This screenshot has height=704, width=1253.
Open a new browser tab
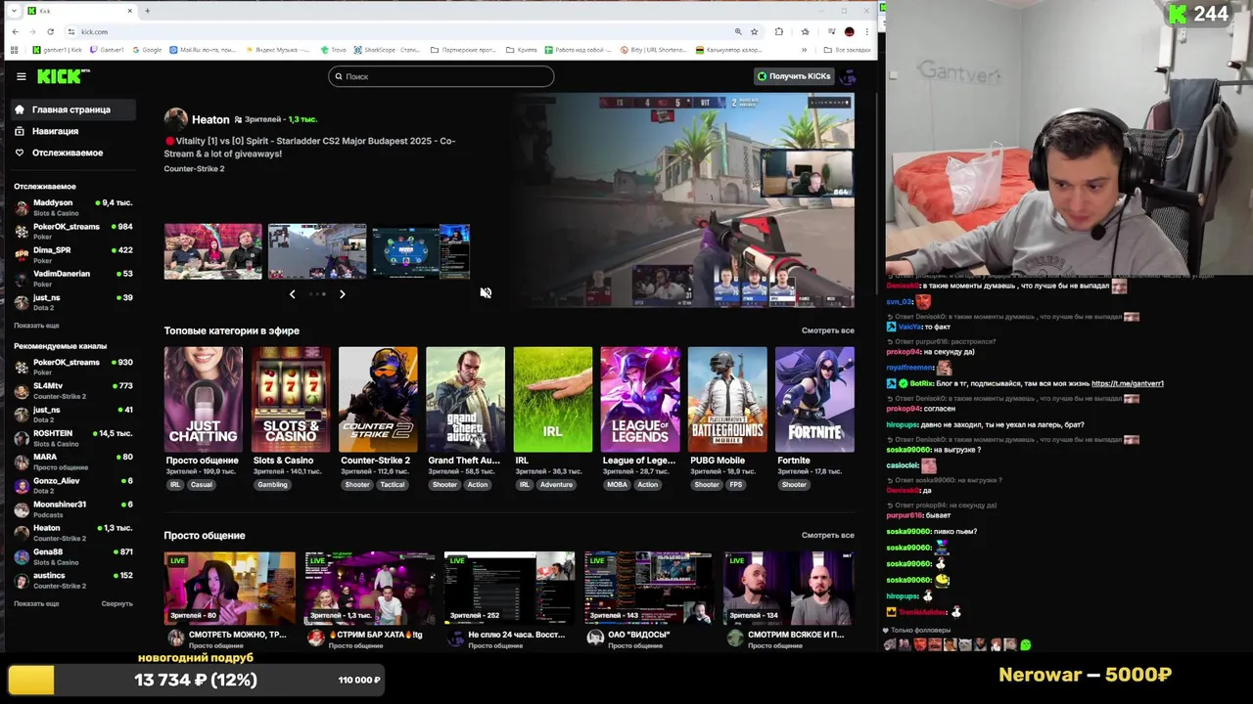coord(147,11)
